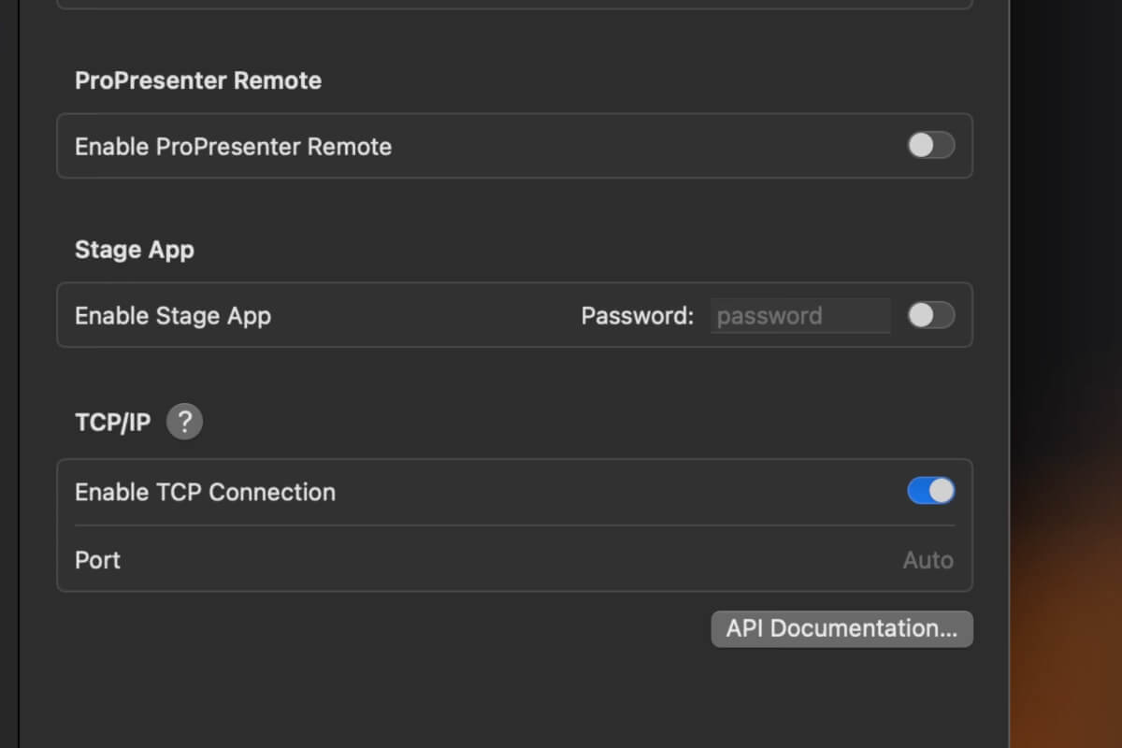Click the ProPresenter Remote section heading
The image size is (1122, 748).
(198, 80)
